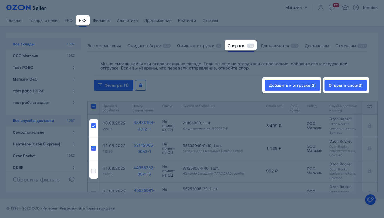Click Сбросить фильтр

click(x=36, y=179)
